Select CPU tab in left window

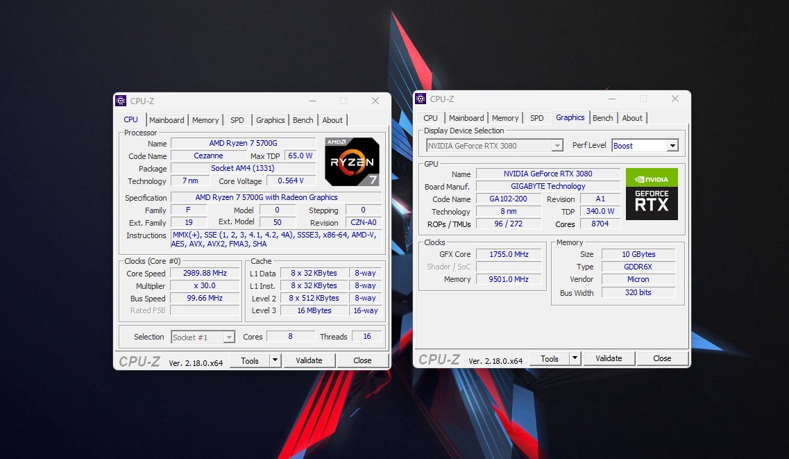pyautogui.click(x=131, y=119)
